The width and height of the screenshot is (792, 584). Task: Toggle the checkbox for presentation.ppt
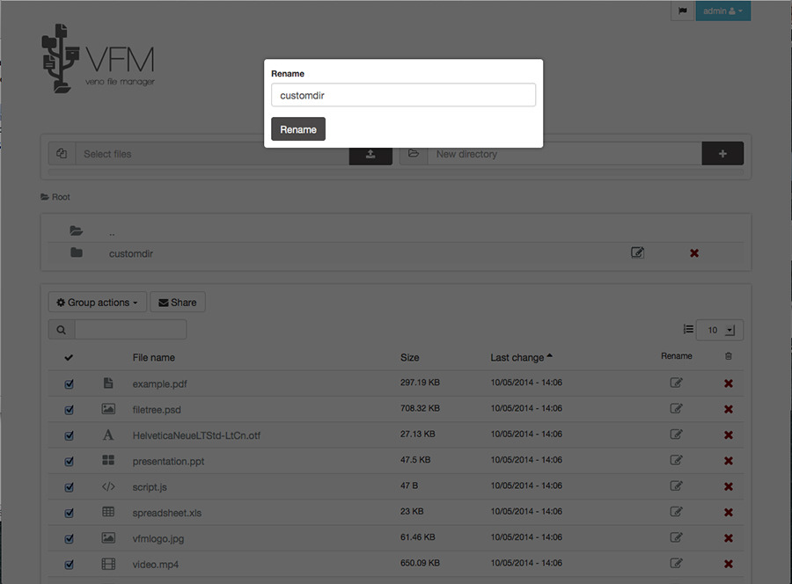point(70,461)
